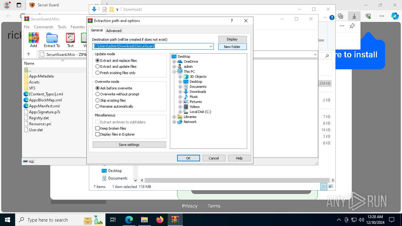
Task: Enable Display files in Explorer checkbox
Action: [x=97, y=134]
